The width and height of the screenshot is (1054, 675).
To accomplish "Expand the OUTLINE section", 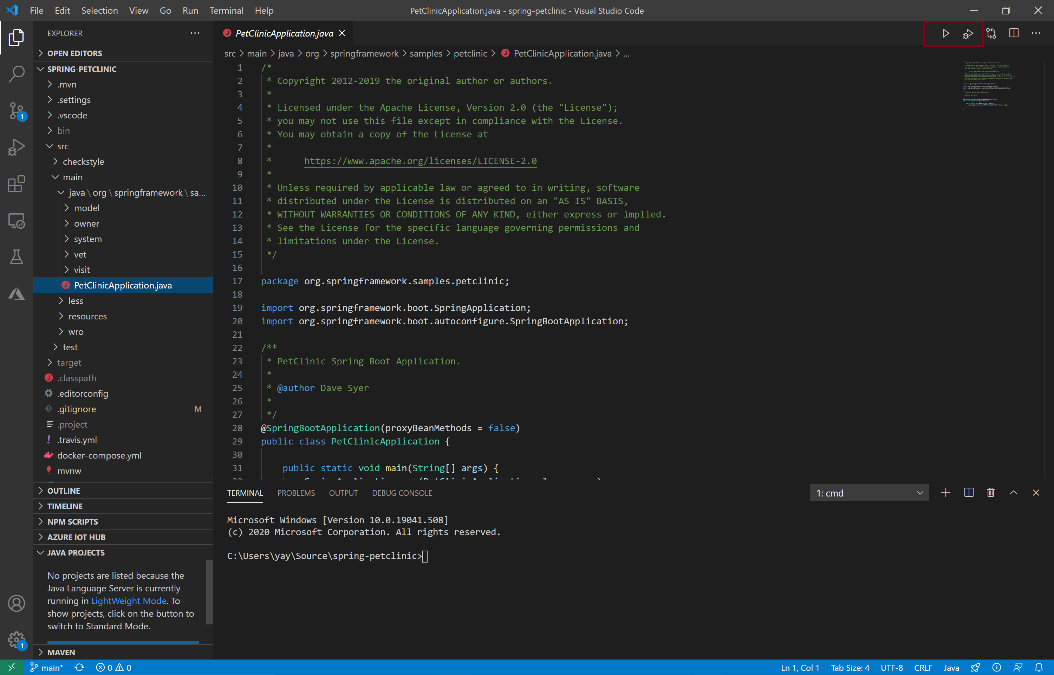I will pyautogui.click(x=124, y=491).
